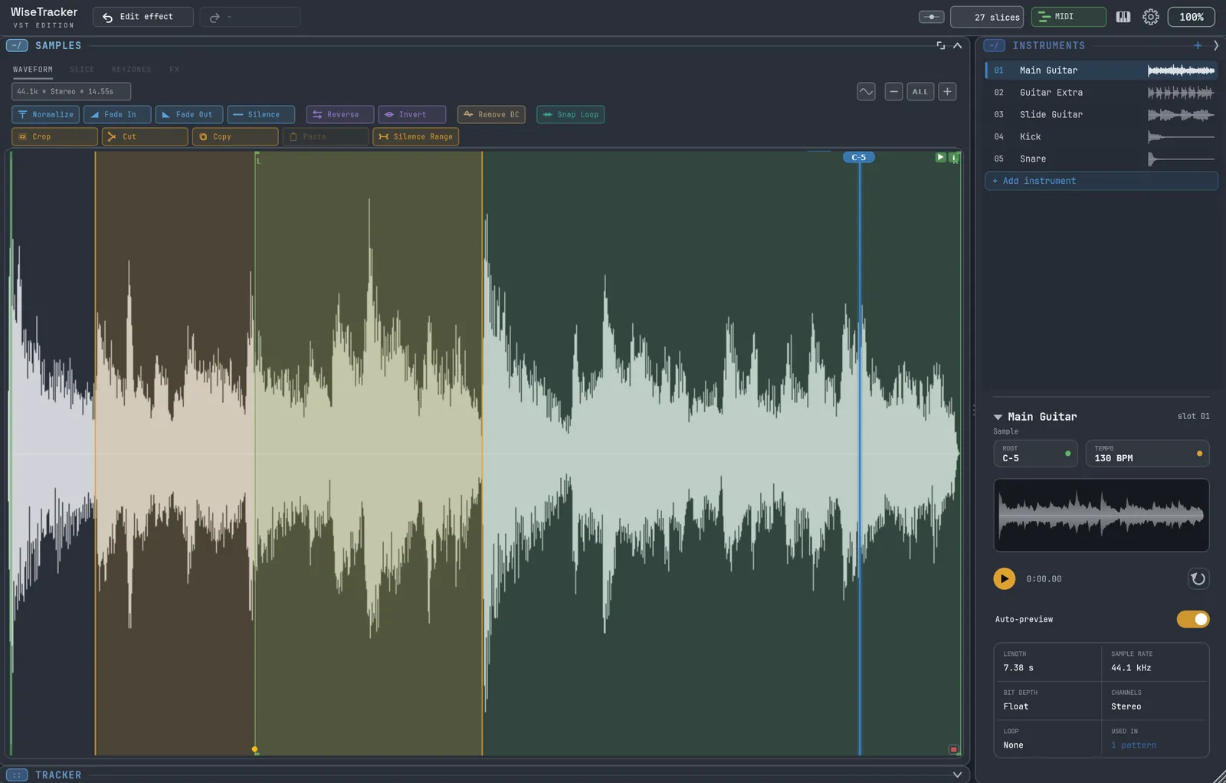
Task: Click the Tracker panel header badge
Action: (17, 775)
